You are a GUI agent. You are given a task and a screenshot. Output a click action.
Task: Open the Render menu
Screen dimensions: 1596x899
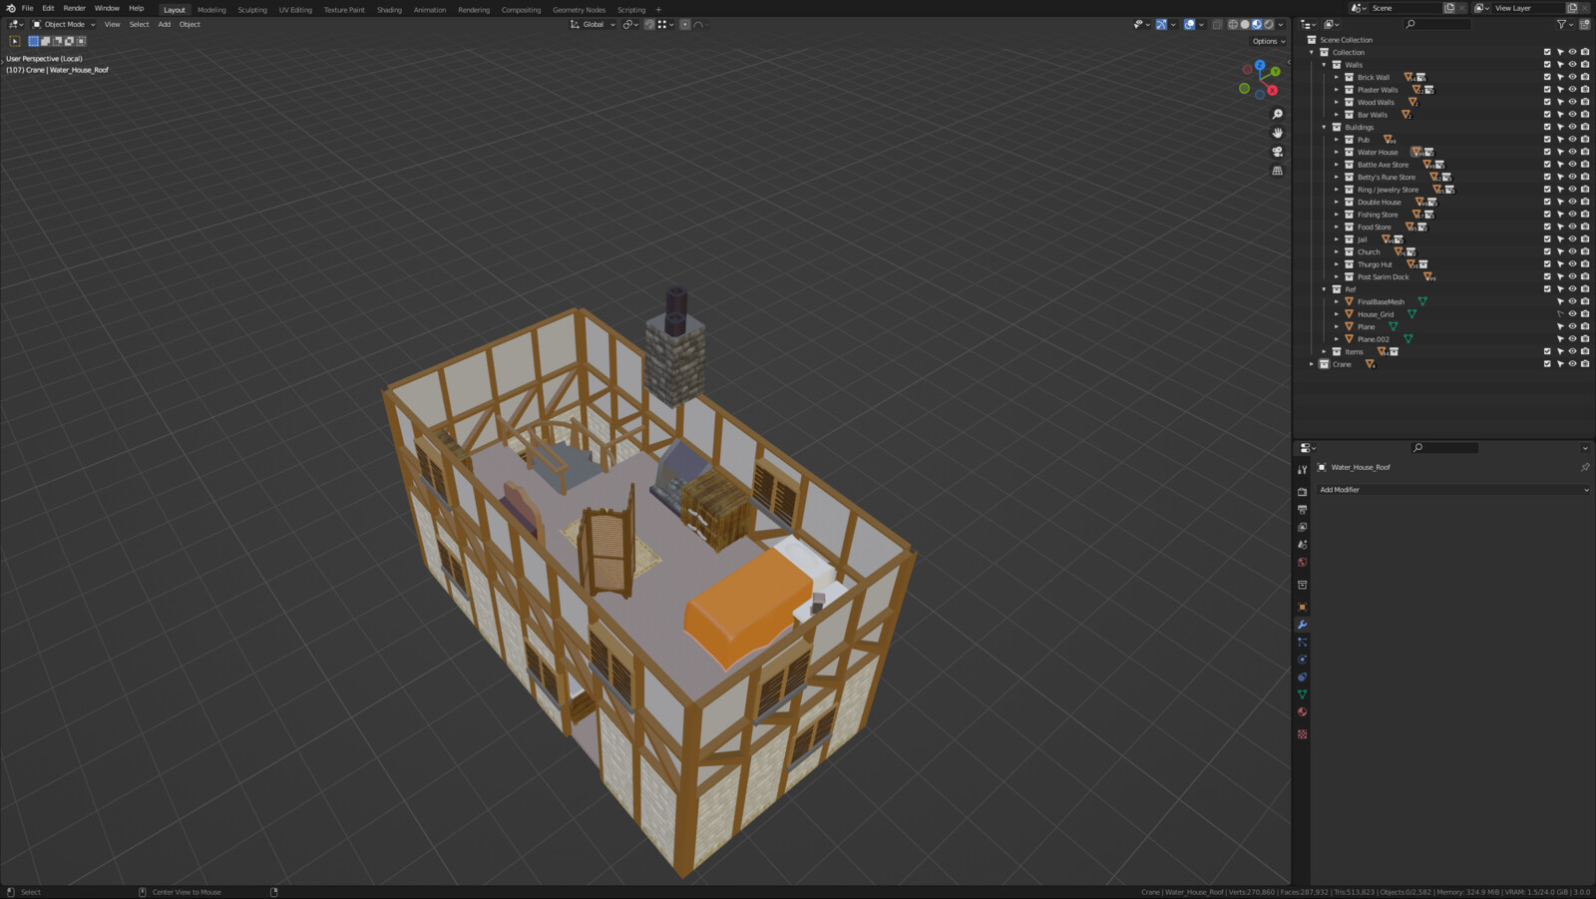pyautogui.click(x=75, y=8)
